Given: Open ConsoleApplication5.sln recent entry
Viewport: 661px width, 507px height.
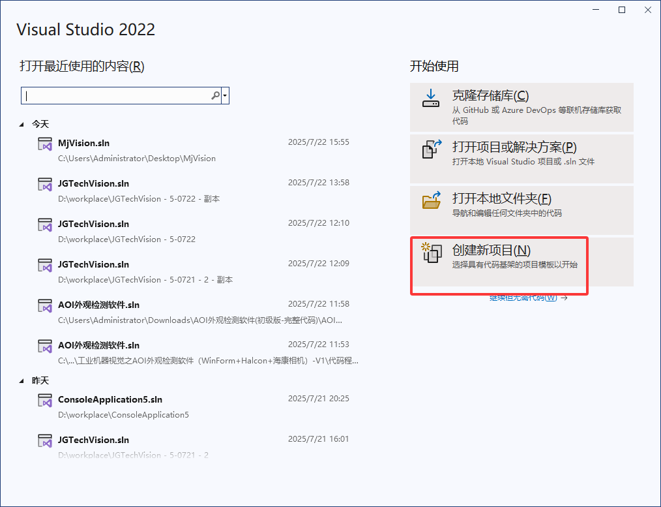Looking at the screenshot, I should (110, 400).
